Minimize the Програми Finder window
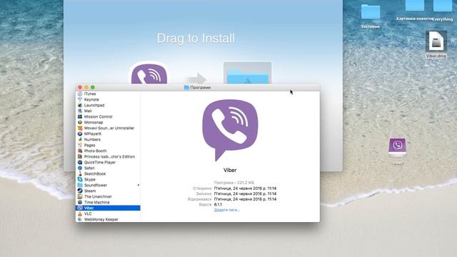457x257 pixels. pos(86,87)
